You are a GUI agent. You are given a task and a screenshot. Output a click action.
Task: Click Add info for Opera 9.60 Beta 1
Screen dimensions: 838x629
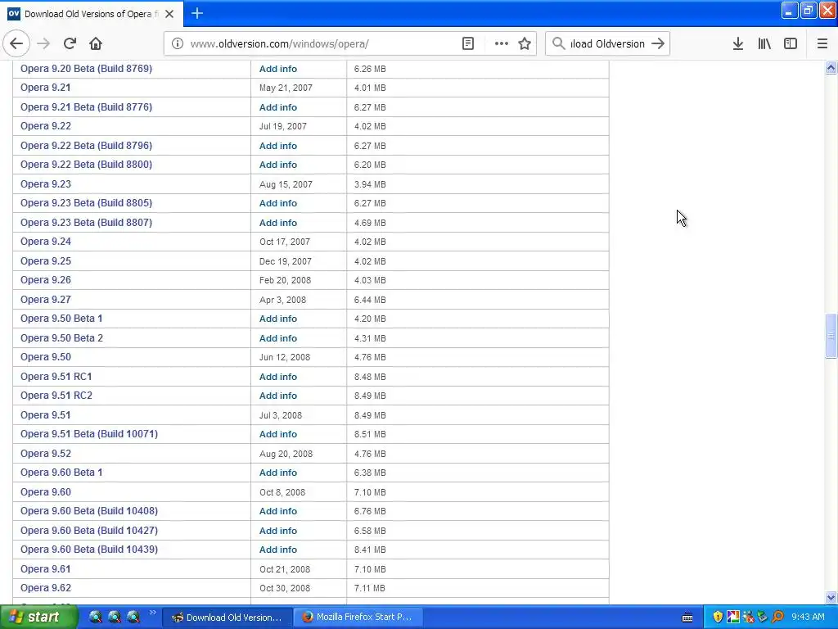coord(278,473)
